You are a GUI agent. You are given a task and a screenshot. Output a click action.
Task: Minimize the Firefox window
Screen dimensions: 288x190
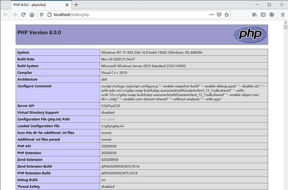coord(257,5)
